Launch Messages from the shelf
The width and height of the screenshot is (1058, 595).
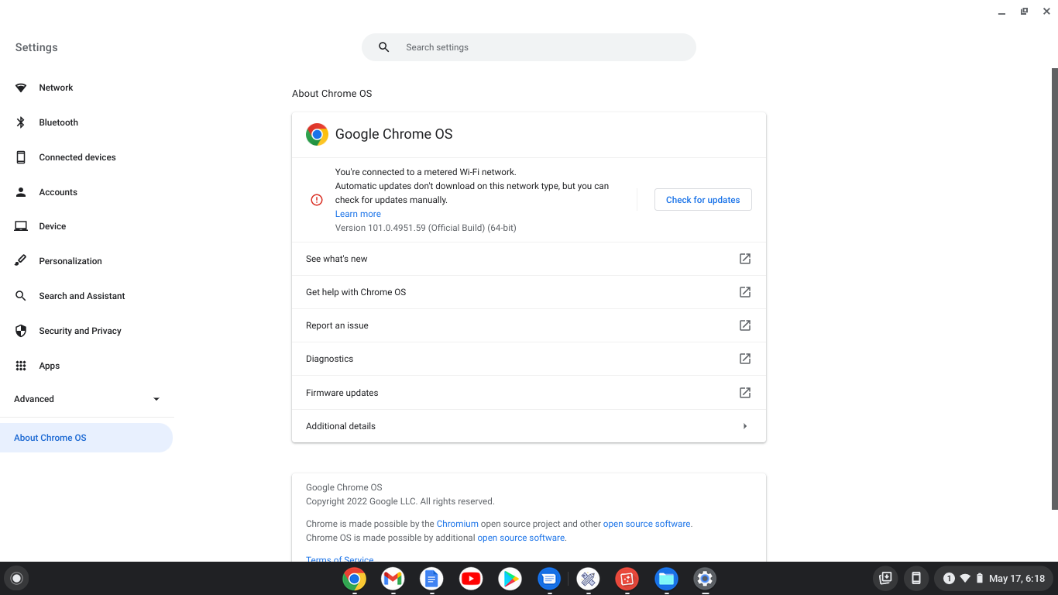[549, 579]
